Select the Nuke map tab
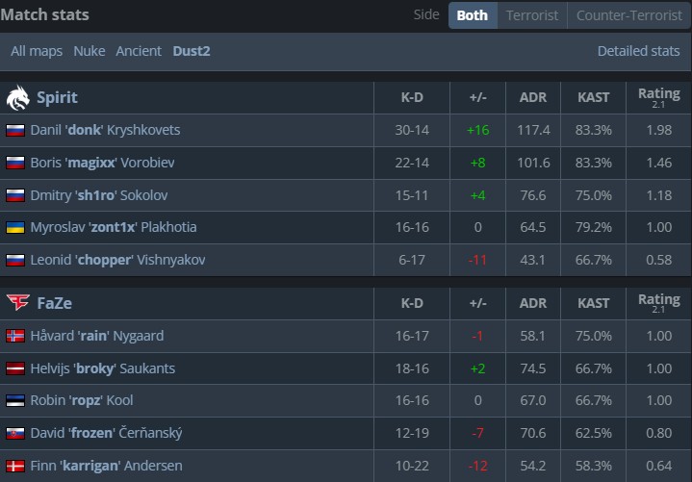The height and width of the screenshot is (482, 692). pos(90,51)
